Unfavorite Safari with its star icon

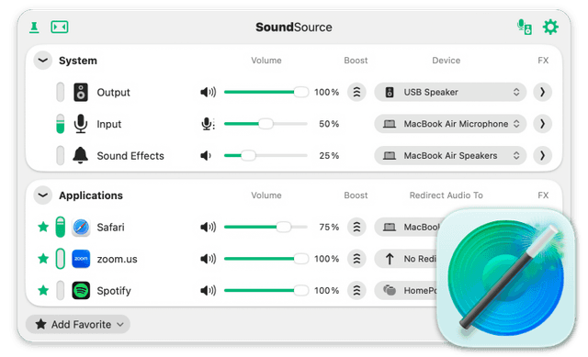coord(43,227)
